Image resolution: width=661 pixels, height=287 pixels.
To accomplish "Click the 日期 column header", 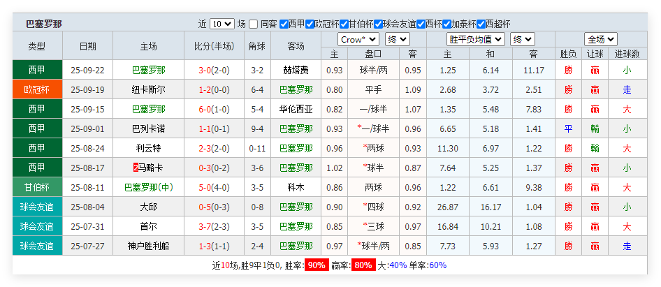I will 87,47.
